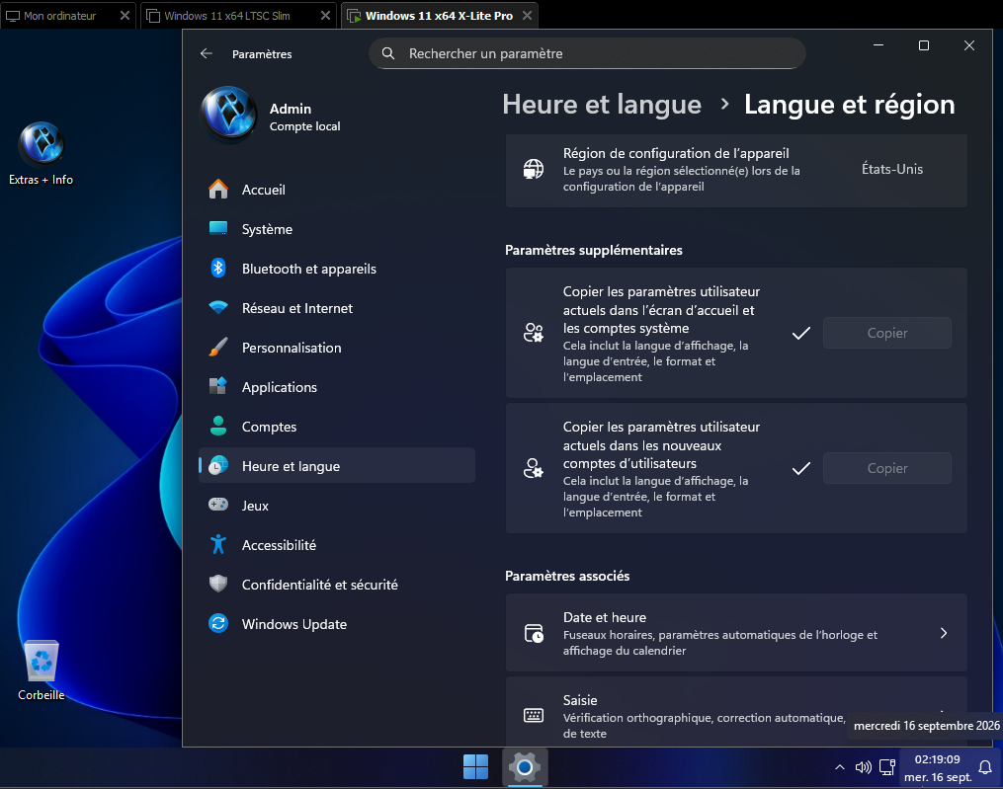Screen dimensions: 1003x789
Task: Open the Admin account avatar
Action: tap(229, 114)
